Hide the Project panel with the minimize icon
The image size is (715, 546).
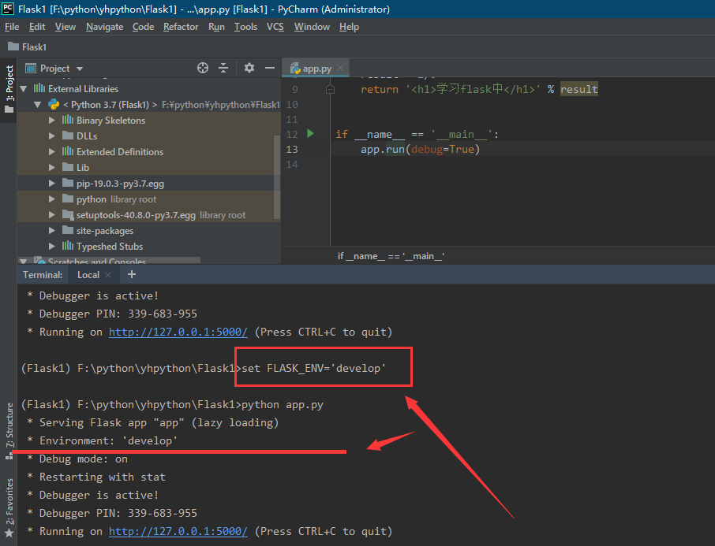pyautogui.click(x=269, y=69)
